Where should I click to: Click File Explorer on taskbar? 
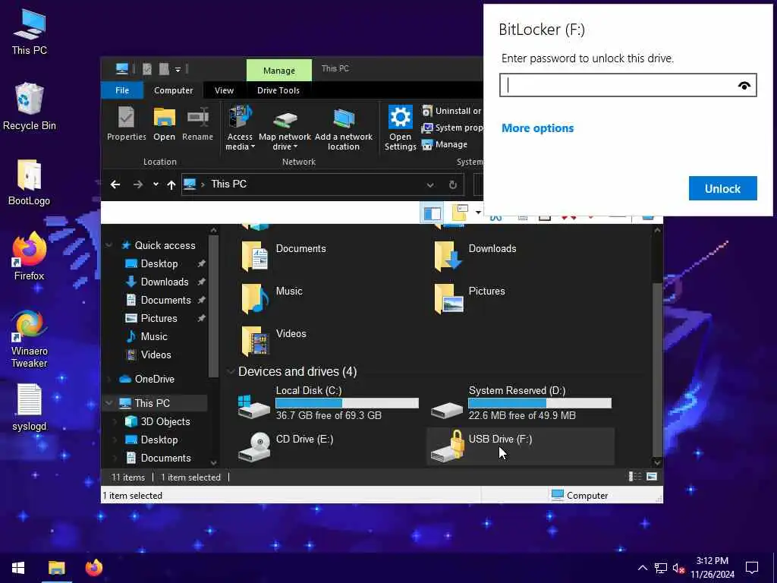[x=56, y=568]
